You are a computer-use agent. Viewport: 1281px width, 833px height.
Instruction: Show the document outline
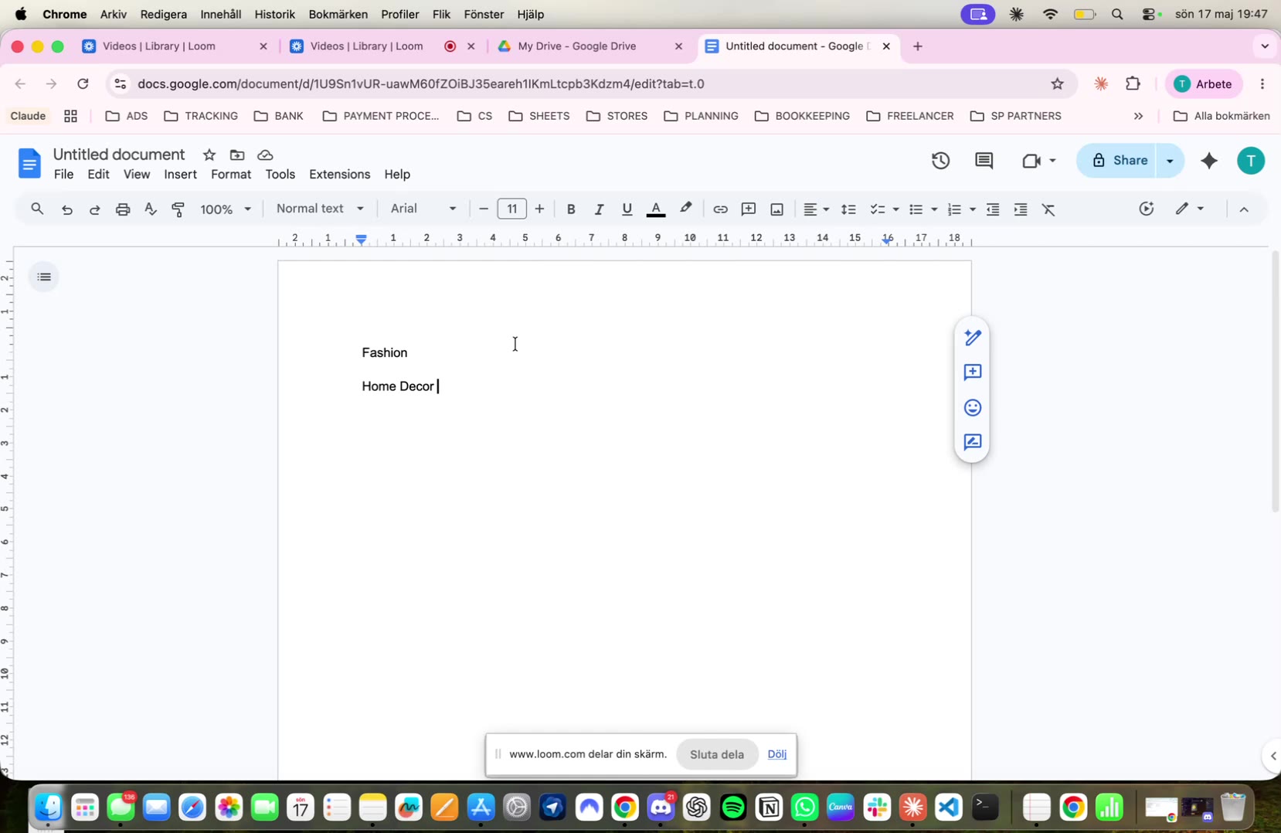(44, 277)
